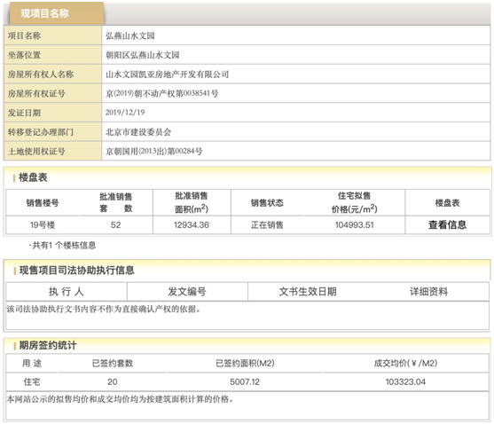Select the 19号楼 building cell

click(43, 225)
